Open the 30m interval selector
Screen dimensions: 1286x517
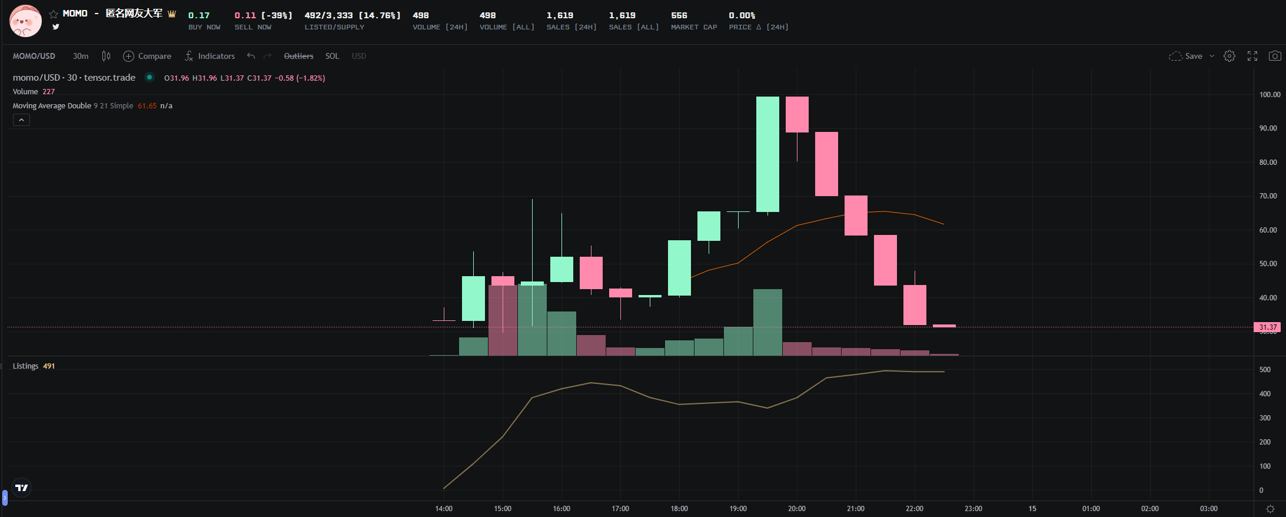pyautogui.click(x=81, y=56)
